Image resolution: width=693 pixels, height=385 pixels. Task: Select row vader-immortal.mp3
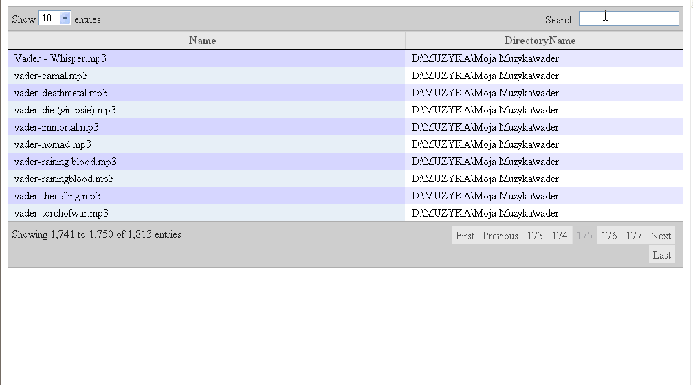click(x=346, y=127)
